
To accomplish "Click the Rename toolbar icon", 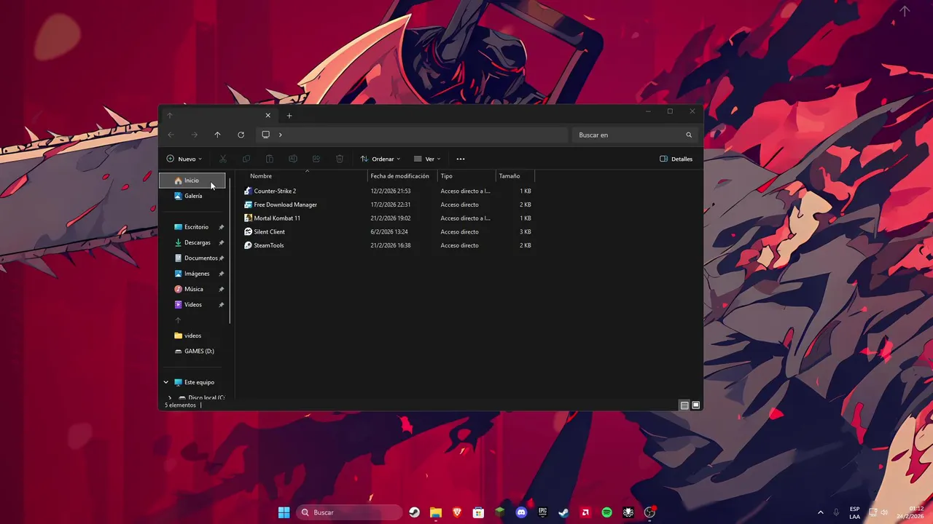I will point(293,159).
